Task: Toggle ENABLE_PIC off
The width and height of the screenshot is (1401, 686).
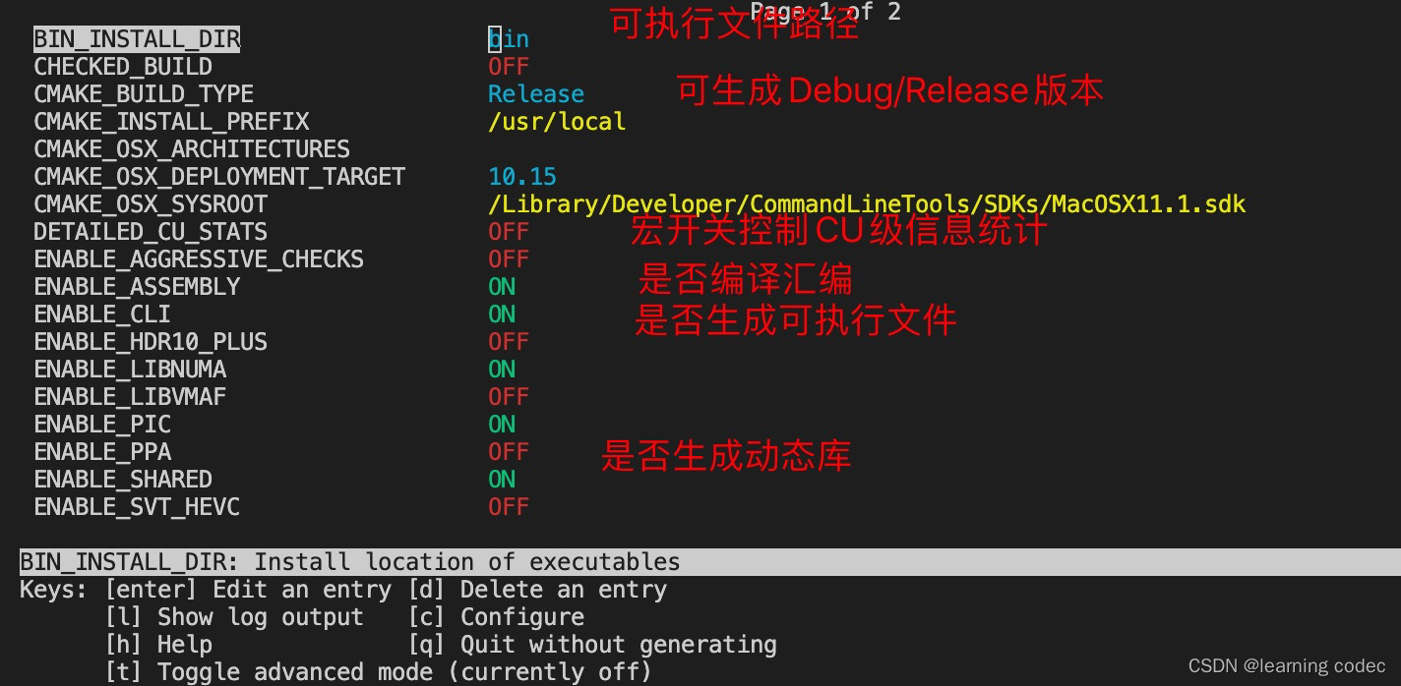Action: click(x=501, y=424)
